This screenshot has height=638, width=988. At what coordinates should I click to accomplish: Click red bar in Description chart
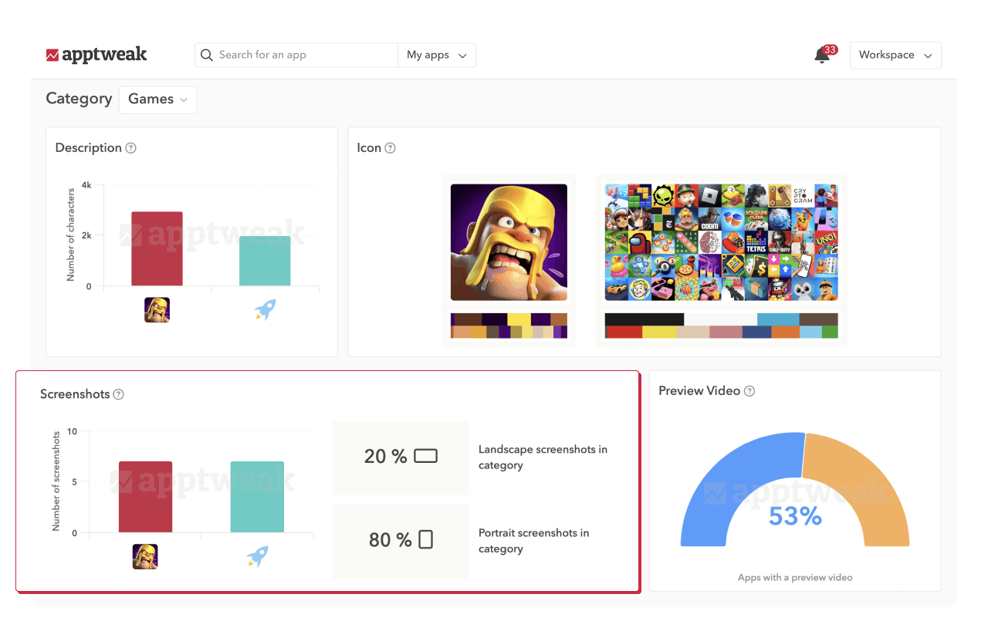(157, 249)
